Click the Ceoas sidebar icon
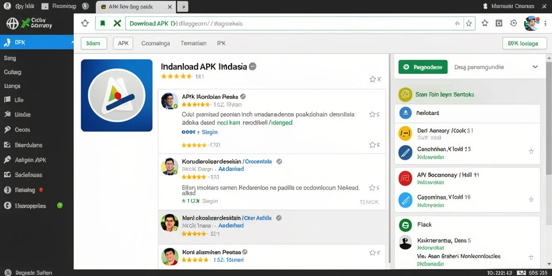 pyautogui.click(x=7, y=129)
